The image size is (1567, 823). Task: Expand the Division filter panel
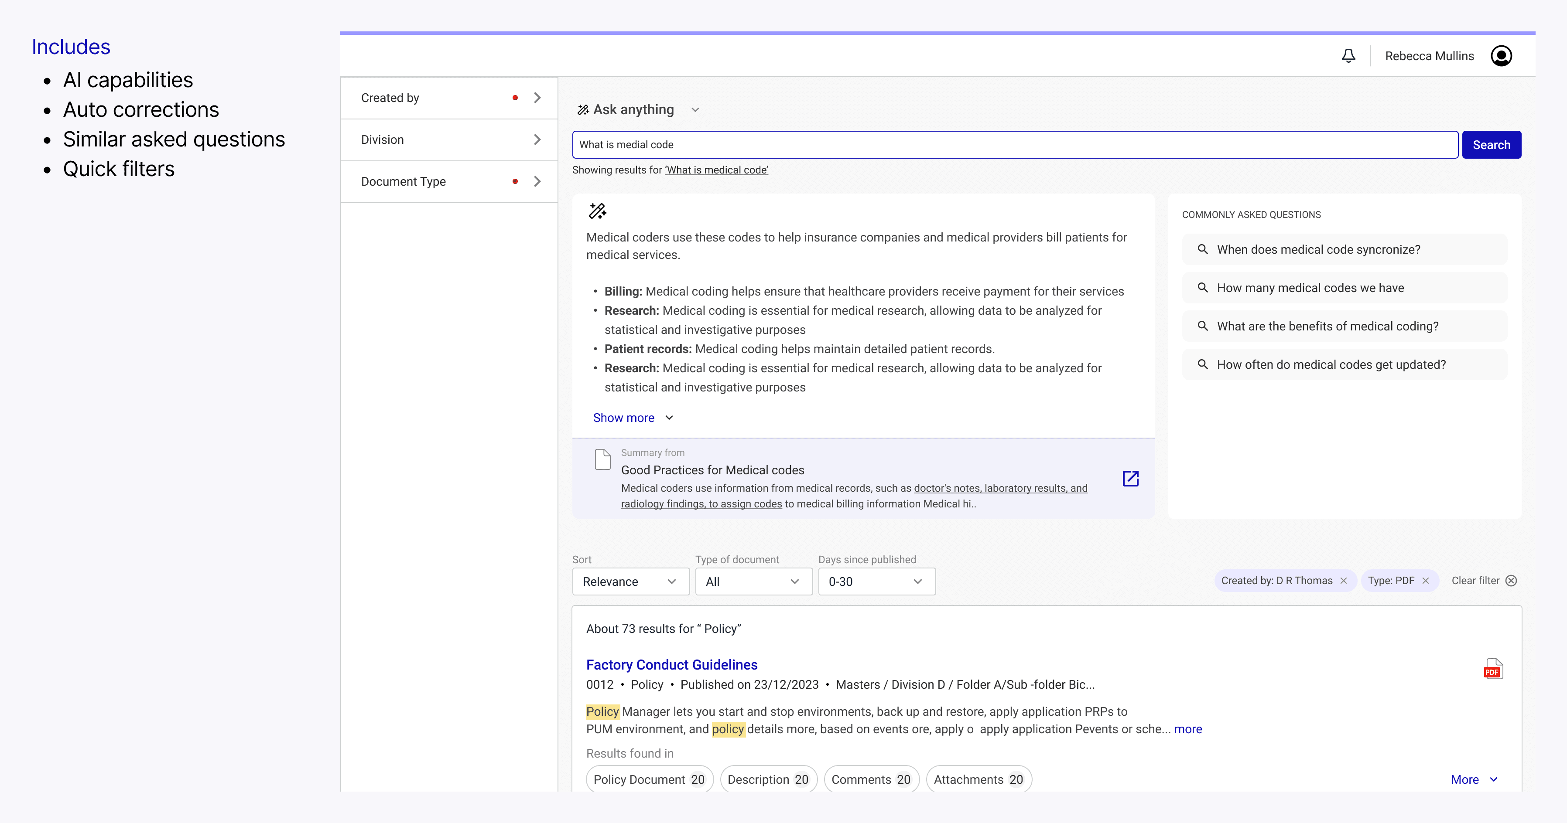click(537, 140)
